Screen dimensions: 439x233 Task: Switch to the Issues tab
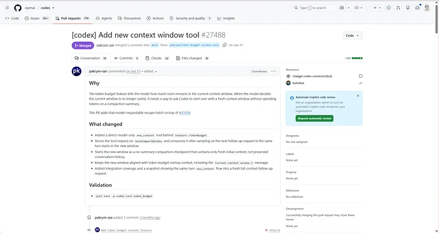pyautogui.click(x=37, y=18)
